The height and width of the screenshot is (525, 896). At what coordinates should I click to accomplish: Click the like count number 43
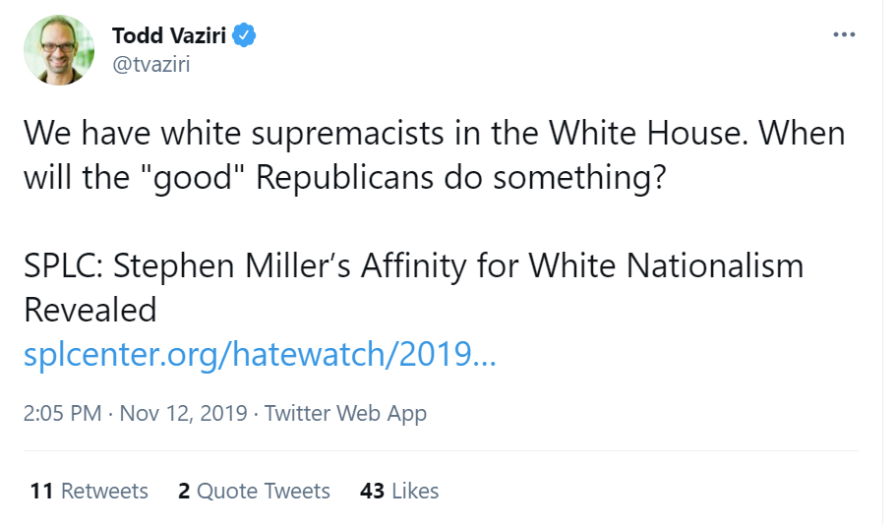click(373, 491)
